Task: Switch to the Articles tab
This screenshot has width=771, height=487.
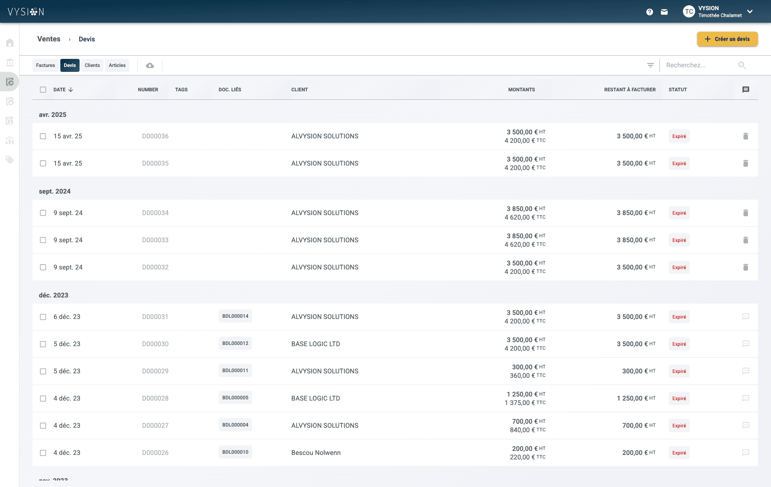Action: [117, 65]
